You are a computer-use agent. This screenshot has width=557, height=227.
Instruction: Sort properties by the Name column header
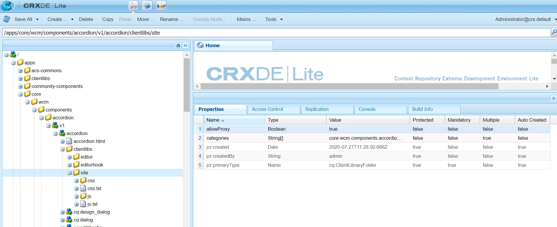[x=234, y=120]
